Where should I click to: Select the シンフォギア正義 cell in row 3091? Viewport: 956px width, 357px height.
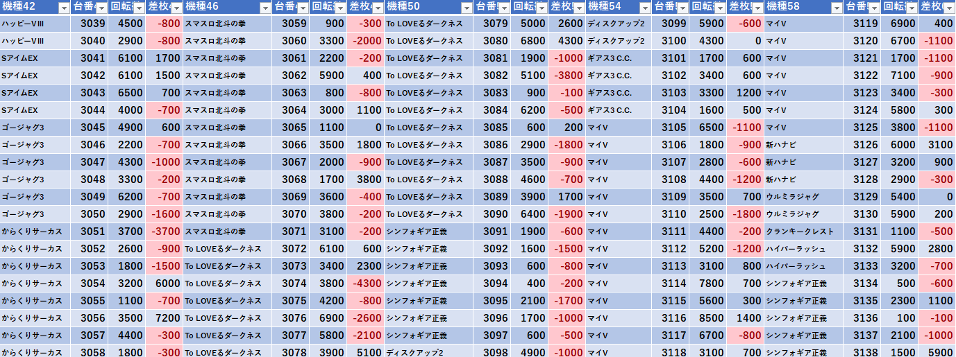(x=428, y=232)
